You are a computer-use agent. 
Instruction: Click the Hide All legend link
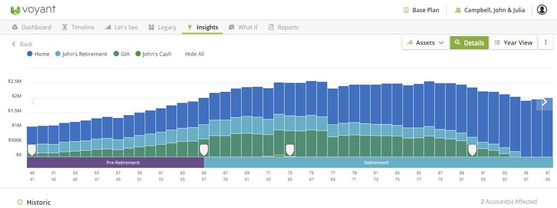point(194,54)
